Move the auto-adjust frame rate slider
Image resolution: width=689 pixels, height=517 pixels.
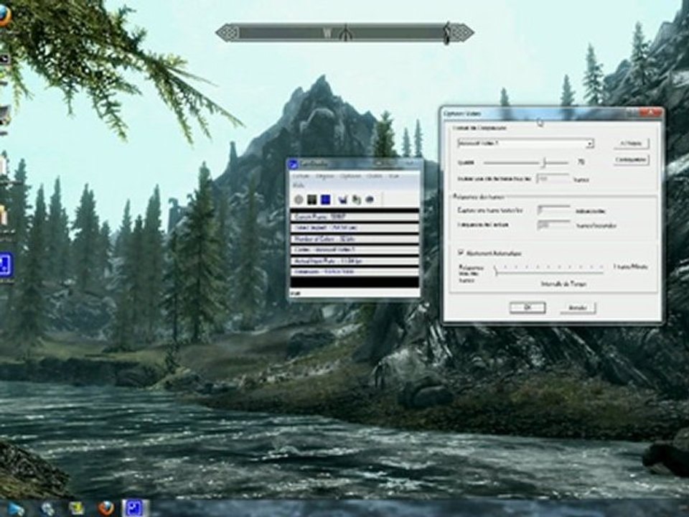tap(496, 271)
